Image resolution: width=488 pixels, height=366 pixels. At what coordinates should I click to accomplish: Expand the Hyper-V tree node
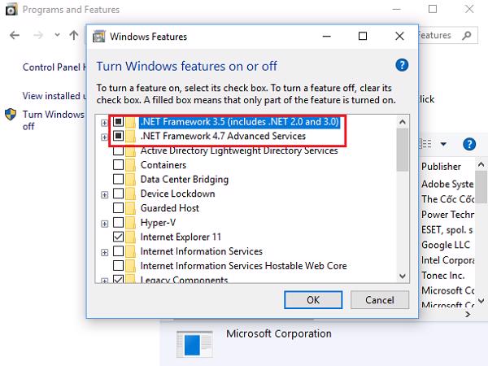click(104, 223)
